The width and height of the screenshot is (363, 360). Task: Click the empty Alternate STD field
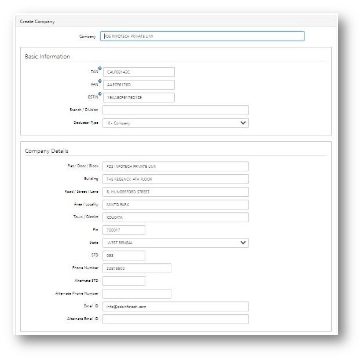(124, 281)
